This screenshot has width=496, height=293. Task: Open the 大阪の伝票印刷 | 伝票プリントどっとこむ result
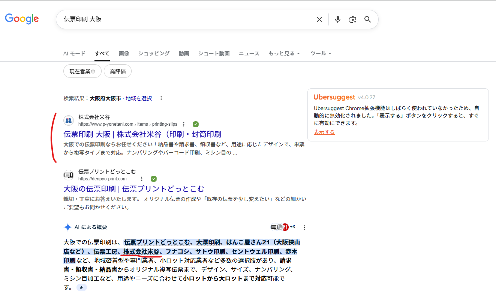134,189
